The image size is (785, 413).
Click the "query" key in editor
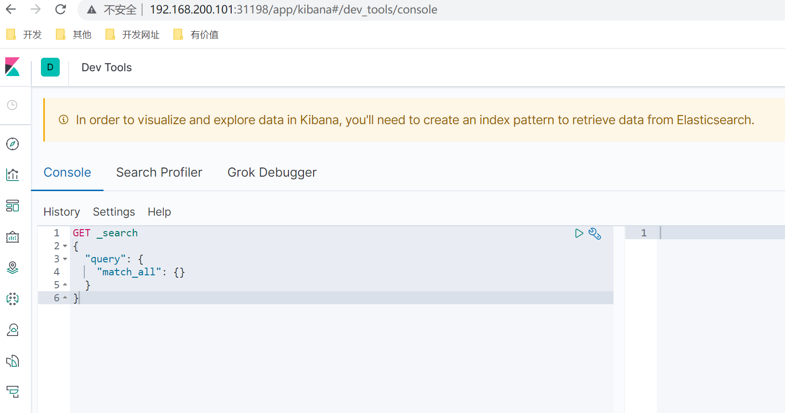[105, 259]
